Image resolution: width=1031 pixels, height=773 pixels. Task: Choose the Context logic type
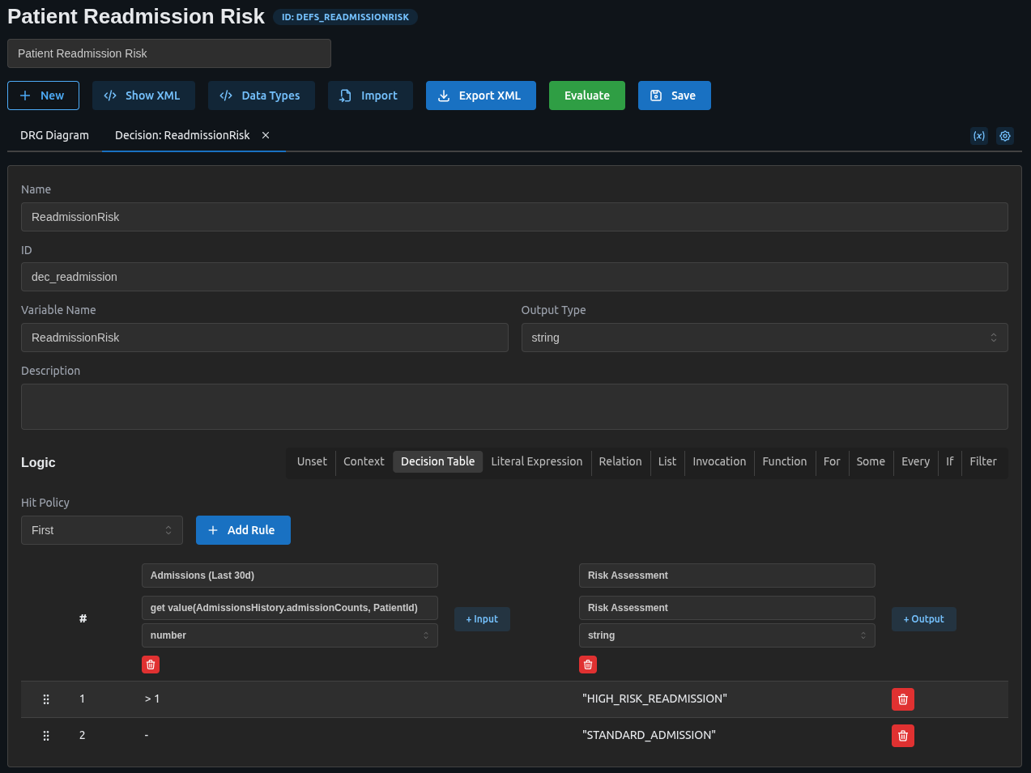pos(364,461)
